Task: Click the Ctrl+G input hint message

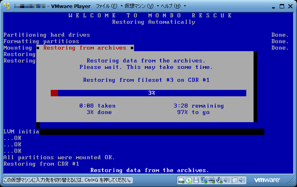Action: (68, 180)
